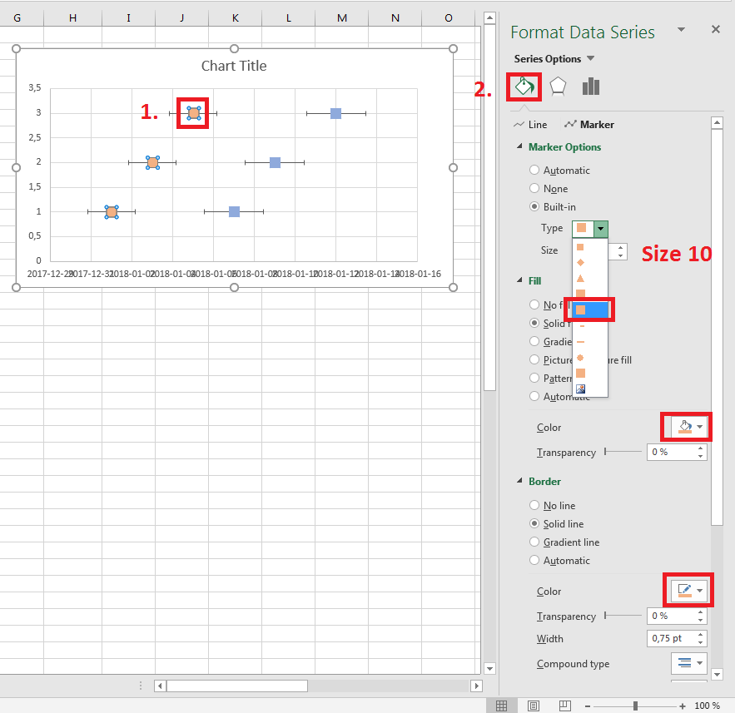
Task: Select Picture or texture fill radio
Action: pos(534,359)
